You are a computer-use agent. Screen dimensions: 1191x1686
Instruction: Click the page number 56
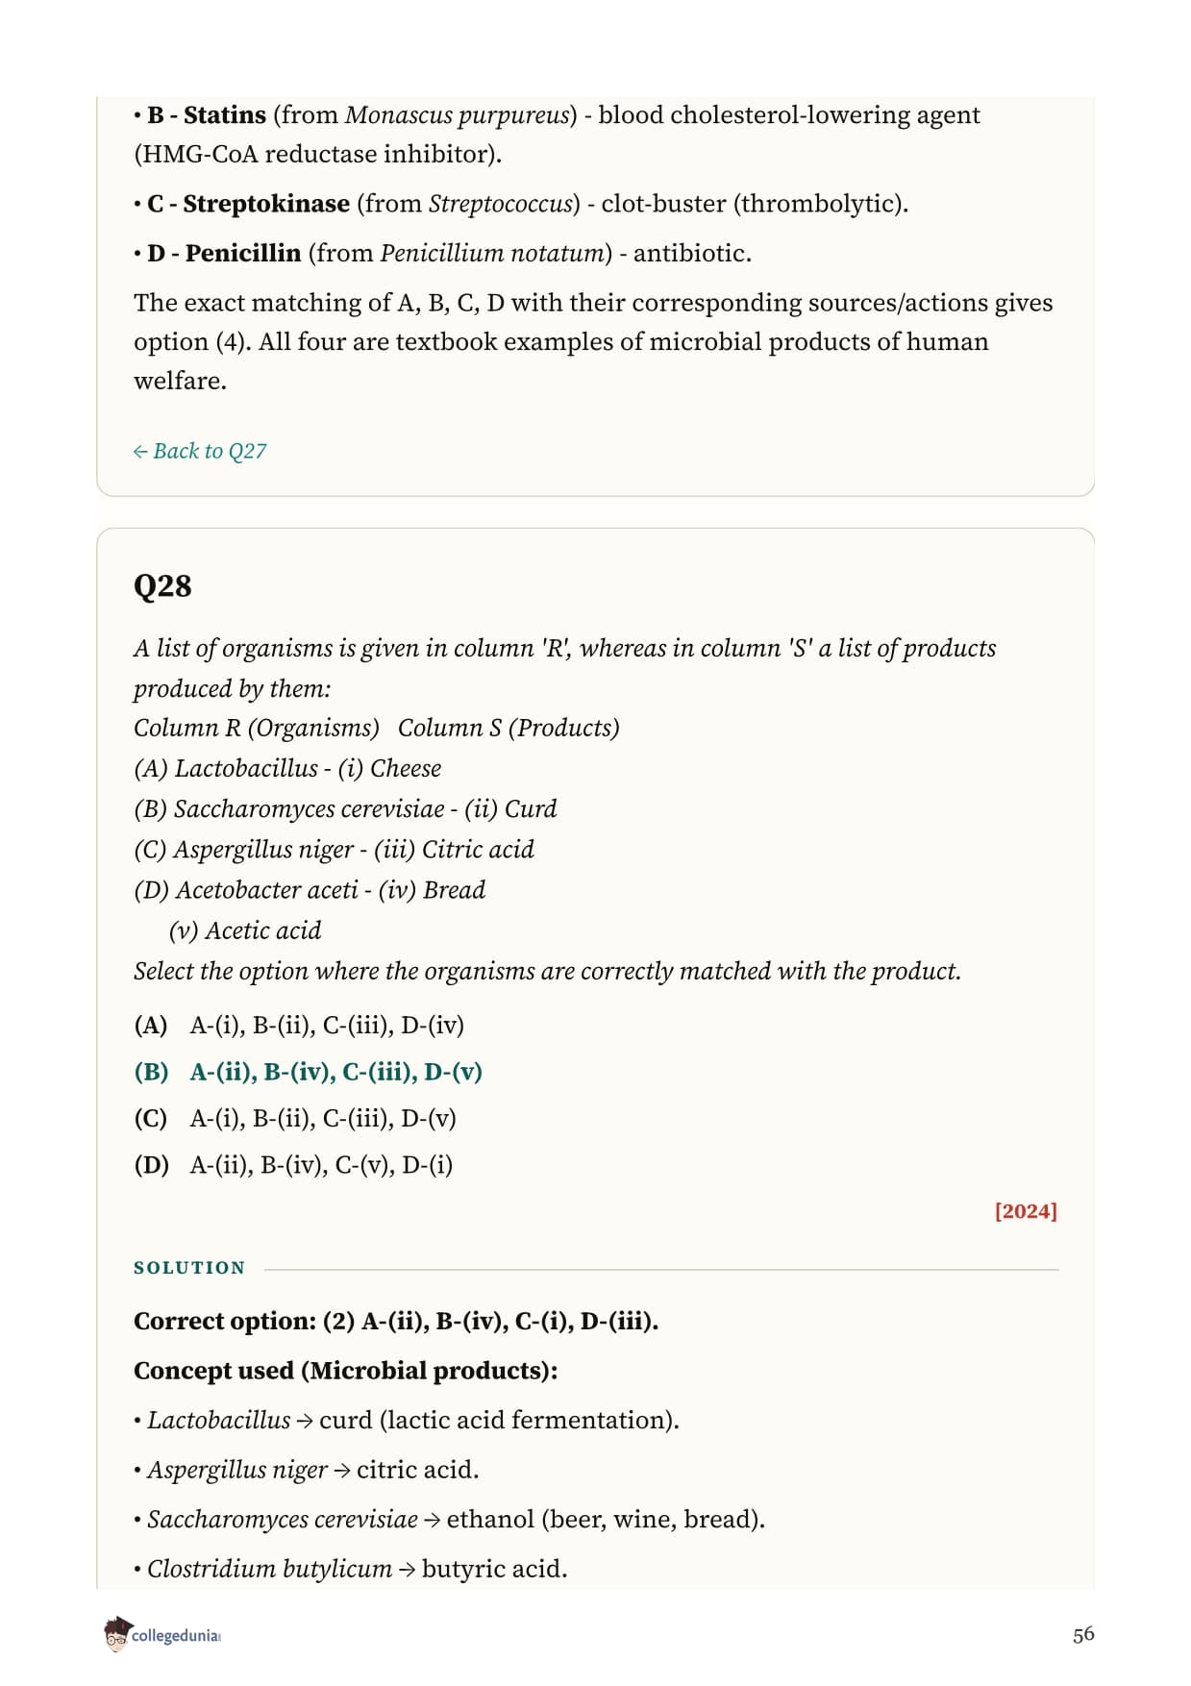click(1083, 1634)
